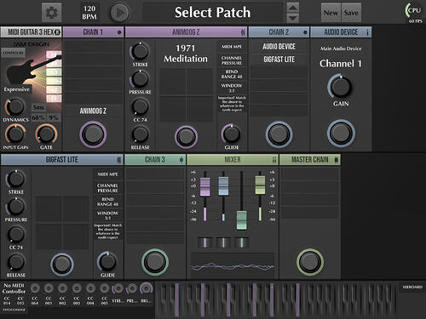Toggle the Master Chain bypass footswitch
426x319 pixels.
310,262
